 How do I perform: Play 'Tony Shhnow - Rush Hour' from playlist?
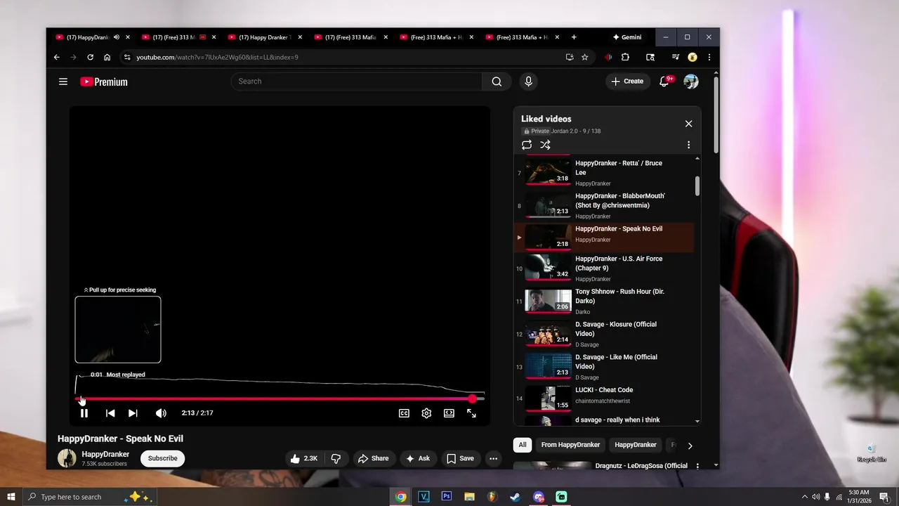click(x=604, y=301)
